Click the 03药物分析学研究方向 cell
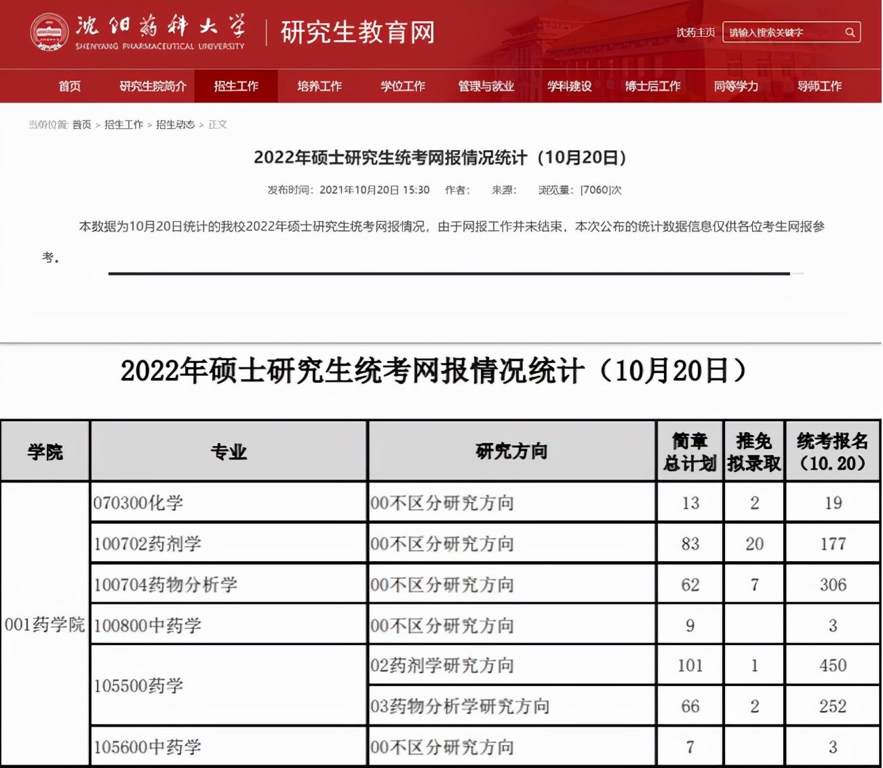 pyautogui.click(x=512, y=706)
